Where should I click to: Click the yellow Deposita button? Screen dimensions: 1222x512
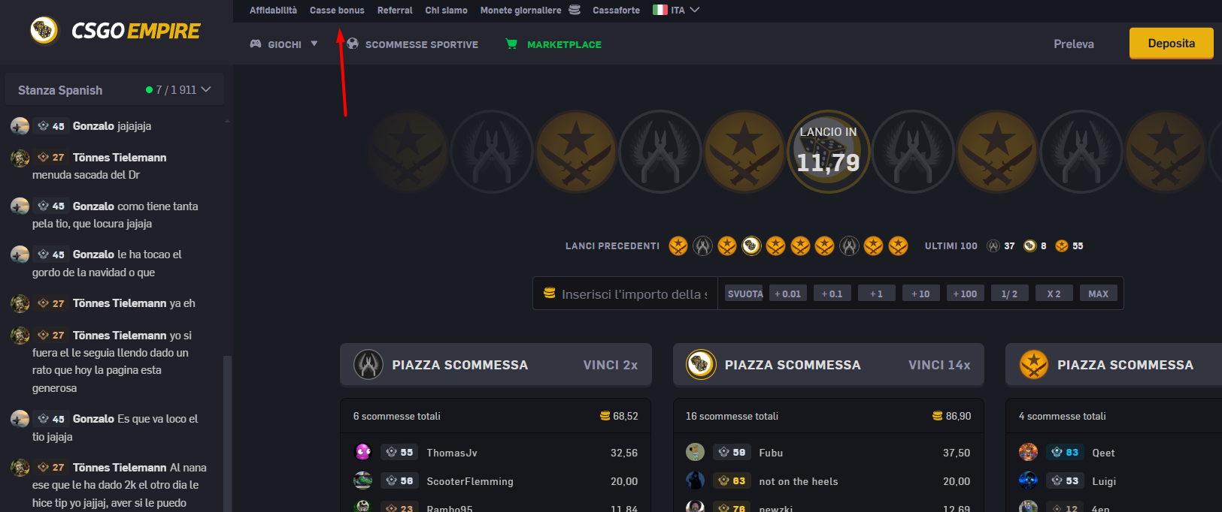pos(1171,44)
